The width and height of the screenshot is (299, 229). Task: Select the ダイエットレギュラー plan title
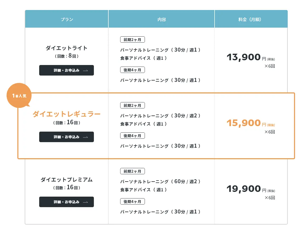tap(66, 114)
